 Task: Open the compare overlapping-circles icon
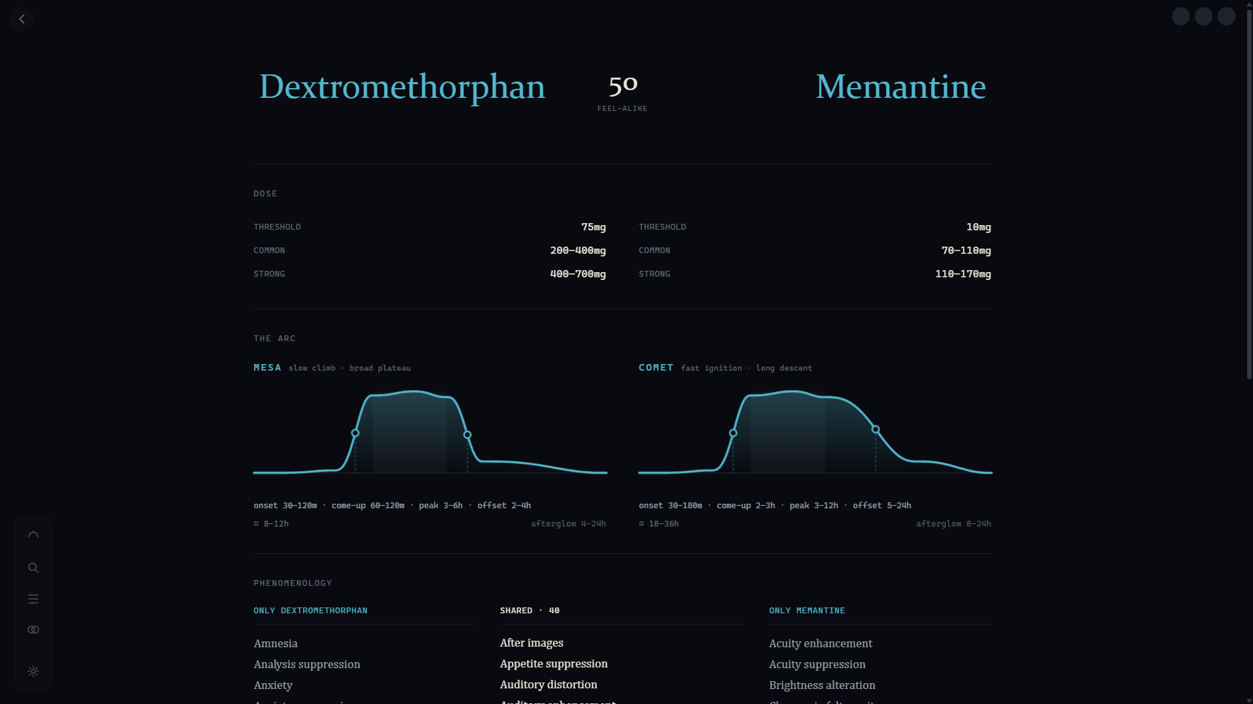click(x=33, y=630)
